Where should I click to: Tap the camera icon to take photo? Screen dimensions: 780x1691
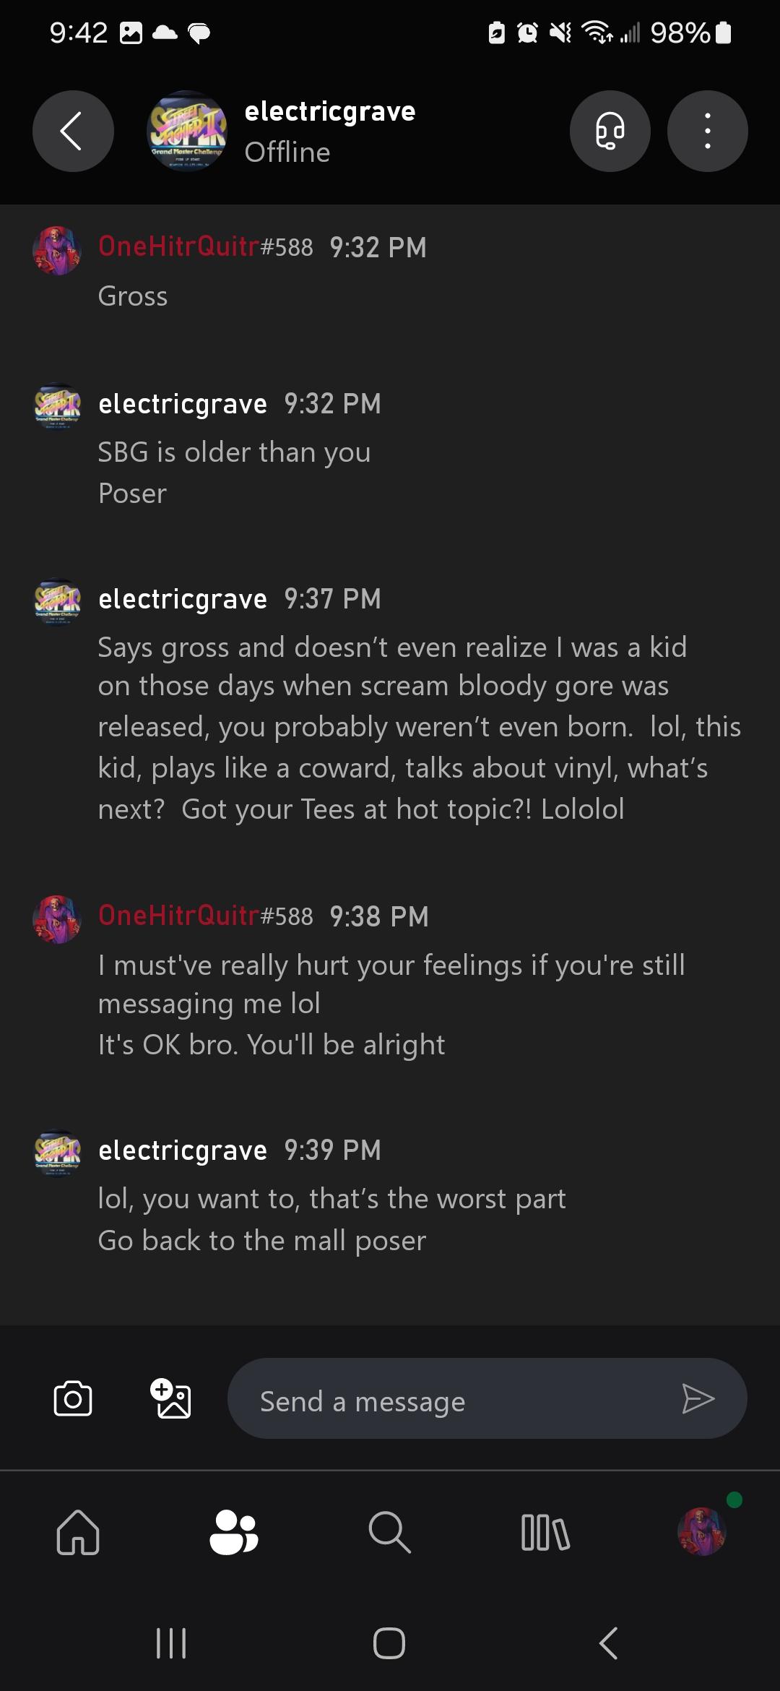pos(73,1399)
